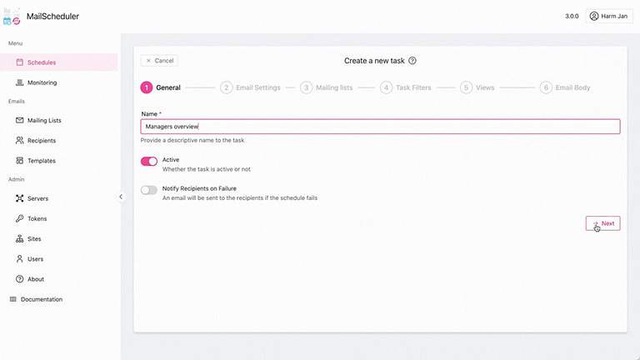The width and height of the screenshot is (640, 360).
Task: Open Schedules via its calendar icon
Action: [20, 62]
